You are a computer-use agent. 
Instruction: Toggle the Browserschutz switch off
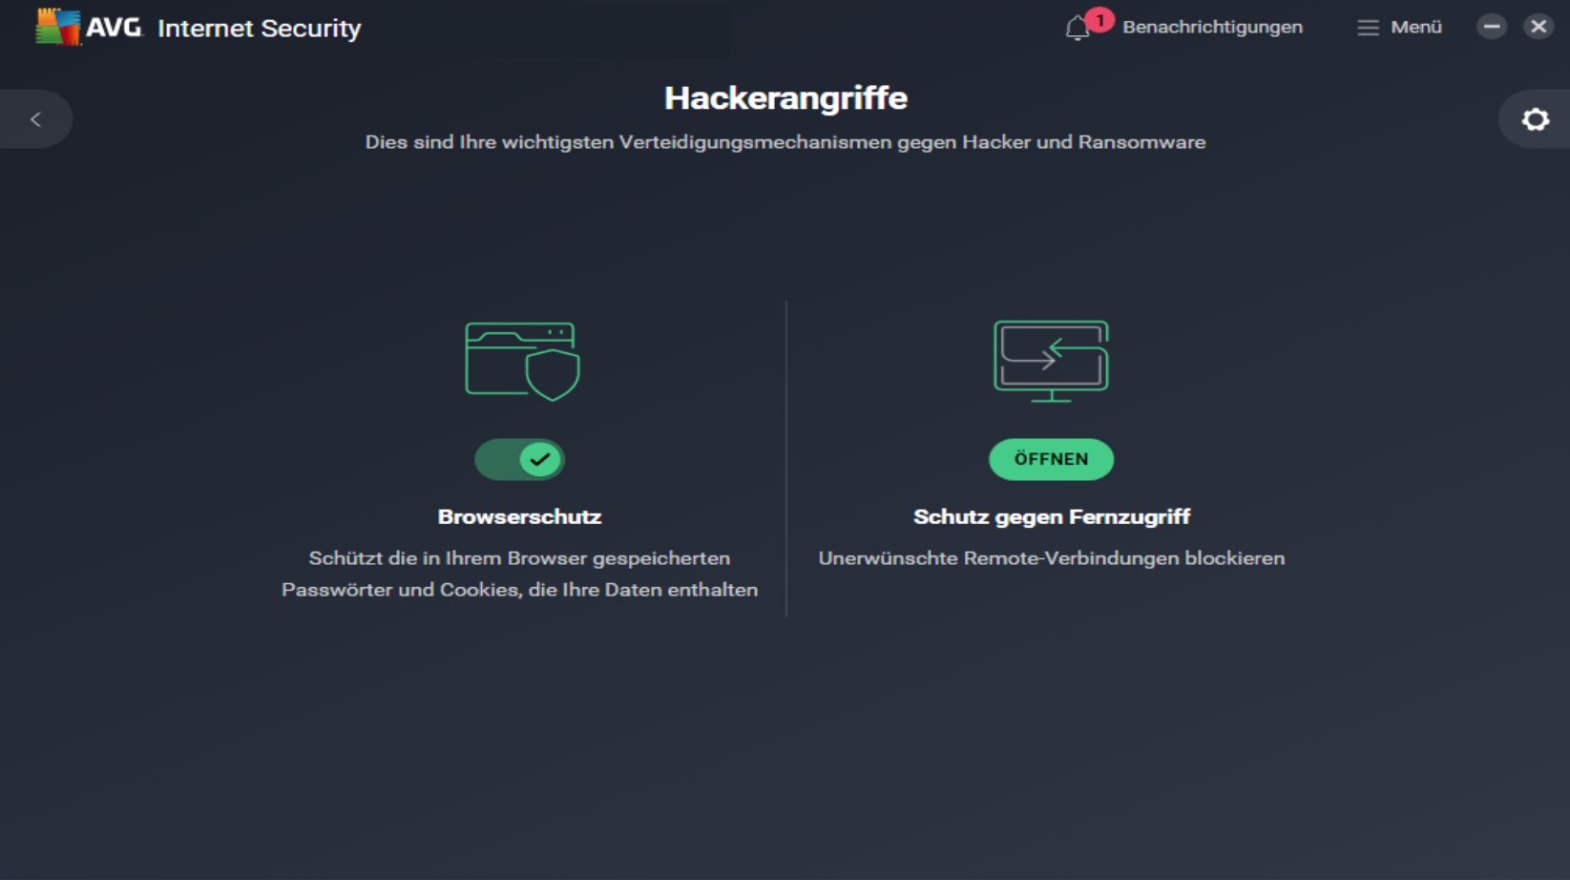pyautogui.click(x=519, y=459)
